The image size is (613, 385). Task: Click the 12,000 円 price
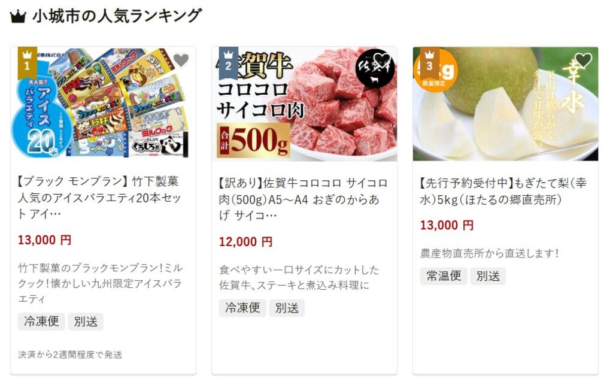(245, 241)
